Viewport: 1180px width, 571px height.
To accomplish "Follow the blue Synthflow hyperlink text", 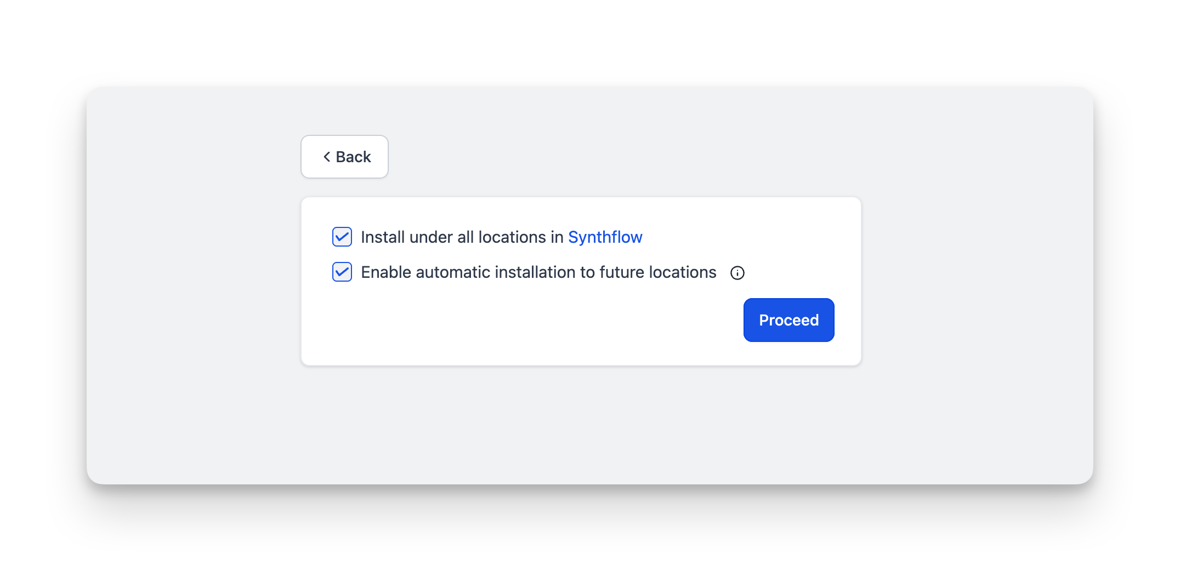I will click(x=605, y=237).
